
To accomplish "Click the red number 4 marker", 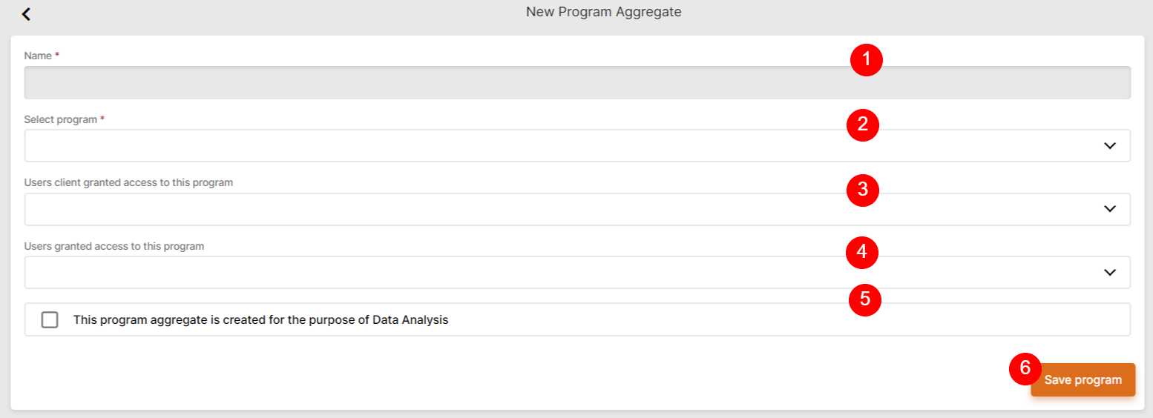I will coord(862,253).
